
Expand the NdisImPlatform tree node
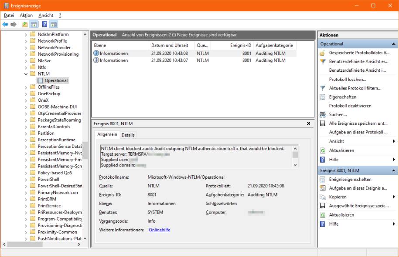26,34
